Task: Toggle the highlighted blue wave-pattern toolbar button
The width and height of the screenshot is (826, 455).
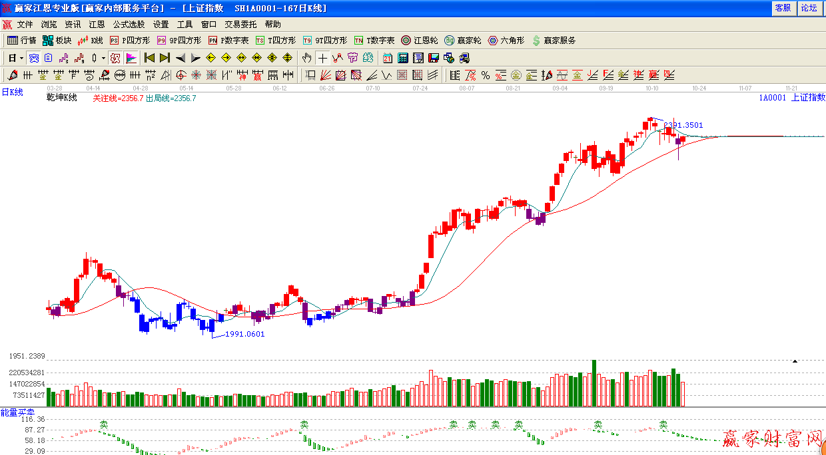Action: coord(33,58)
